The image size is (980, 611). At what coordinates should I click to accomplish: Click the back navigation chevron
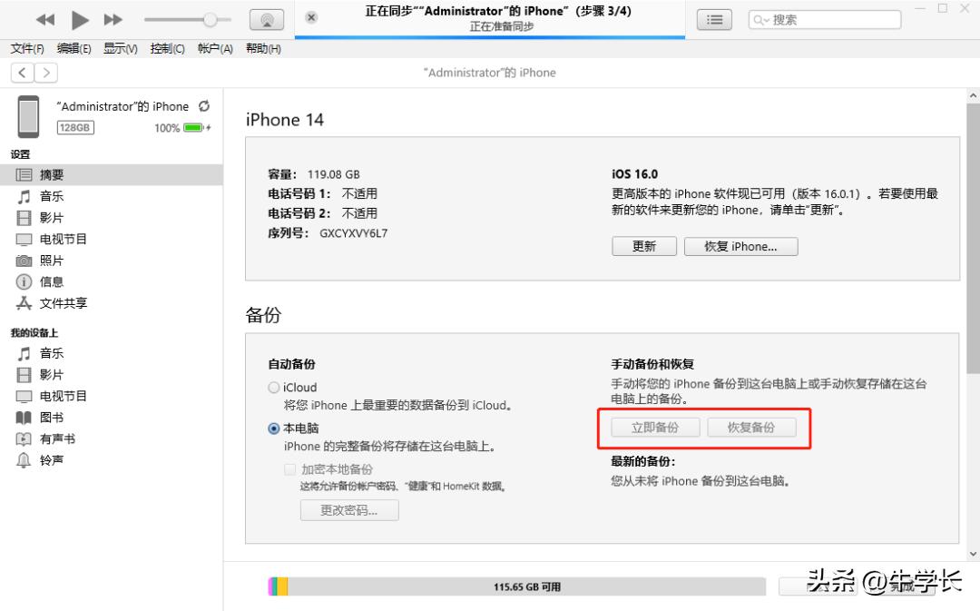tap(21, 72)
